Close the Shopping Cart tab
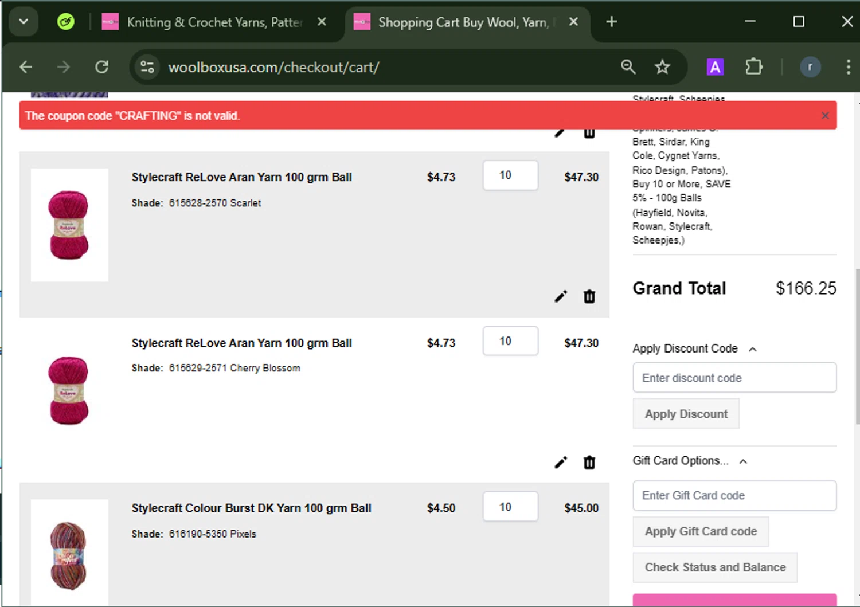 573,22
